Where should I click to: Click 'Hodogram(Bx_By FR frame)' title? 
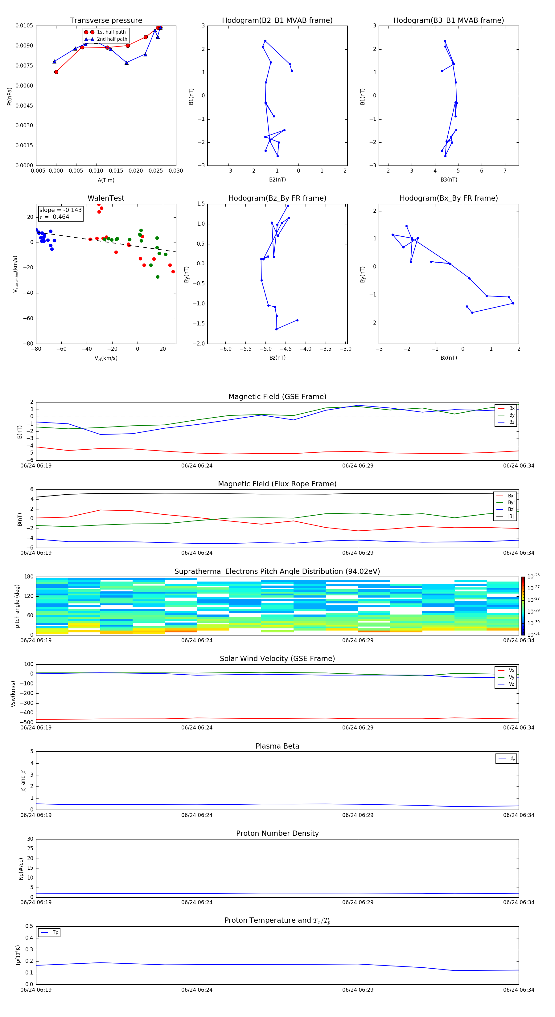(449, 198)
